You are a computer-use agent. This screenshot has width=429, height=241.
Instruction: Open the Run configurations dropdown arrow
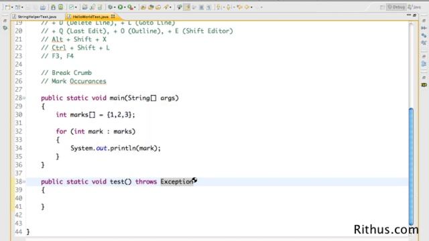coord(125,7)
